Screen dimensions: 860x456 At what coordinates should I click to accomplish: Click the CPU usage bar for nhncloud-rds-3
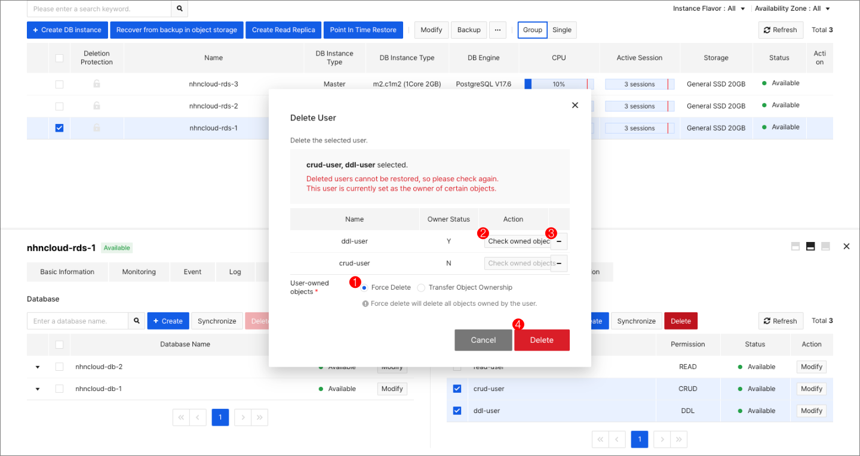coord(558,83)
